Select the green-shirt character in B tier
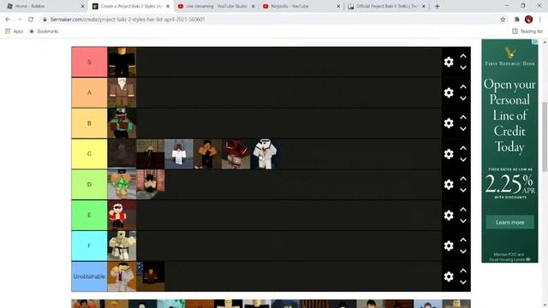Viewport: 548px width, 308px height. point(122,123)
